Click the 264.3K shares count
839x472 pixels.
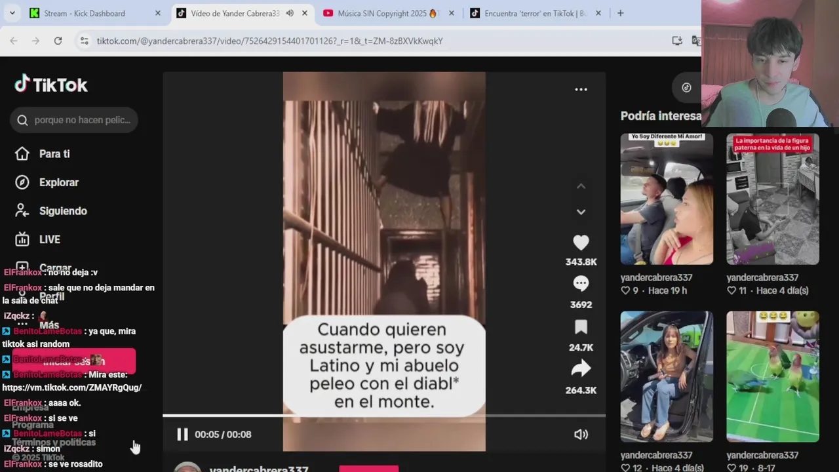click(x=581, y=390)
